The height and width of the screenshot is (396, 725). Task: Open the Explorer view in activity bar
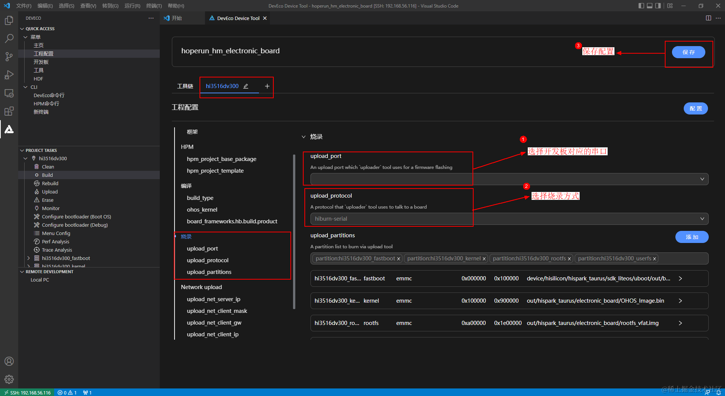pos(9,20)
